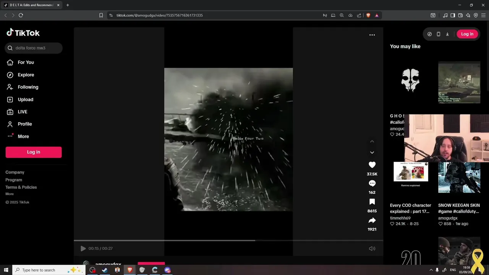
Task: Save the video with bookmark icon
Action: pos(372,202)
